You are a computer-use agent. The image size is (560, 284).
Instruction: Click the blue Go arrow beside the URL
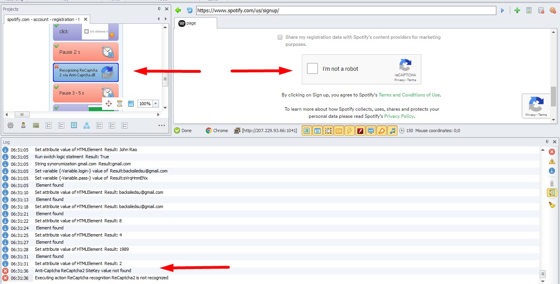point(503,11)
